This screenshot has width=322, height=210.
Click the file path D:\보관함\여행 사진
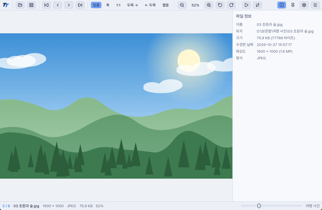point(285,31)
